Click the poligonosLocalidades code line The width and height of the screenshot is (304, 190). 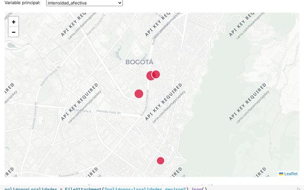coord(106,189)
